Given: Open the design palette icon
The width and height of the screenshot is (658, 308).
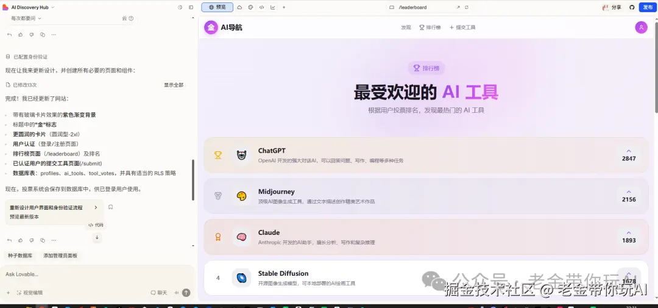Looking at the screenshot, I should pyautogui.click(x=250, y=7).
